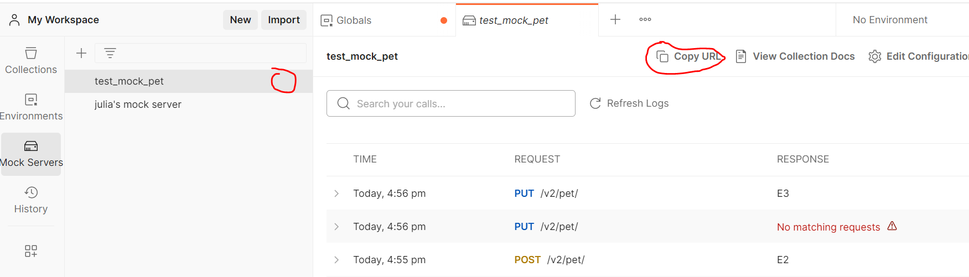Open new tab with plus icon
The image size is (969, 277).
[x=615, y=20]
